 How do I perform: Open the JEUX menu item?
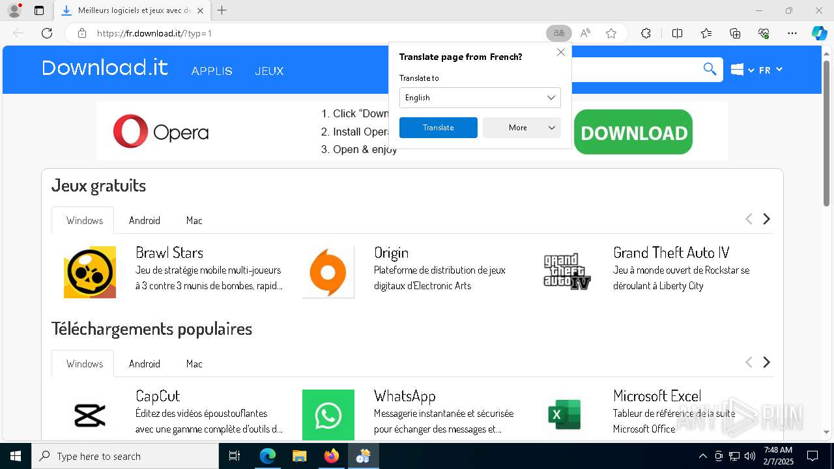pyautogui.click(x=269, y=71)
